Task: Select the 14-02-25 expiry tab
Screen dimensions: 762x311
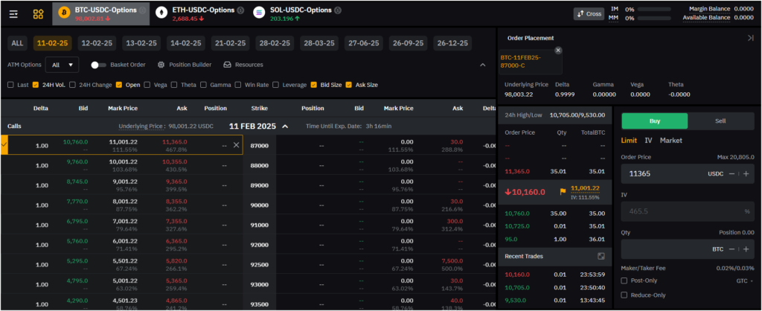Action: (x=186, y=43)
